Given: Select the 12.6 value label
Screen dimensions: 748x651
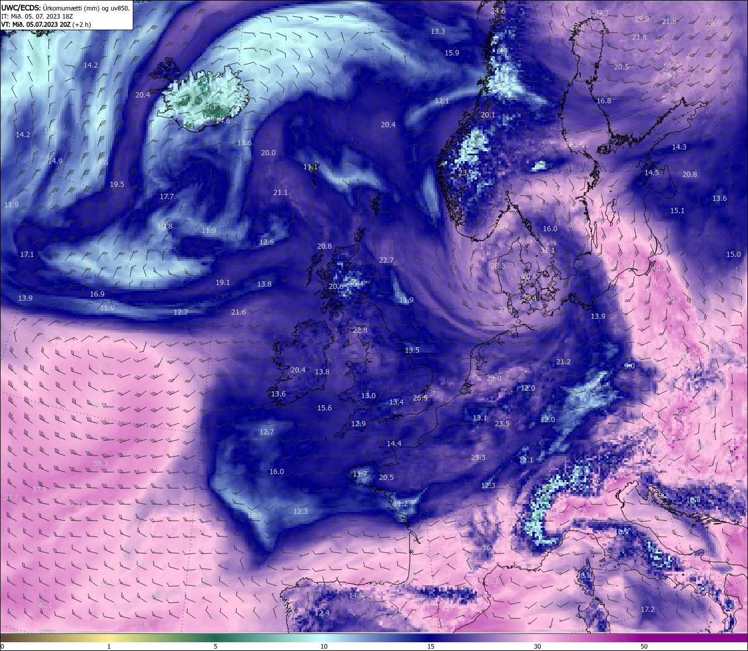Looking at the screenshot, I should pos(266,242).
